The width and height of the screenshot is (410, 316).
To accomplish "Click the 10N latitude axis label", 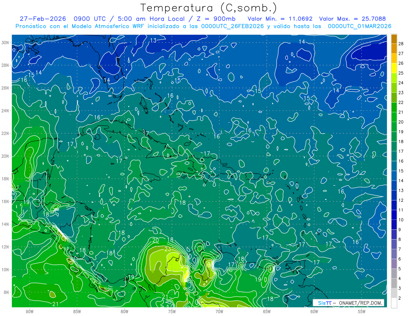I will click(6, 270).
